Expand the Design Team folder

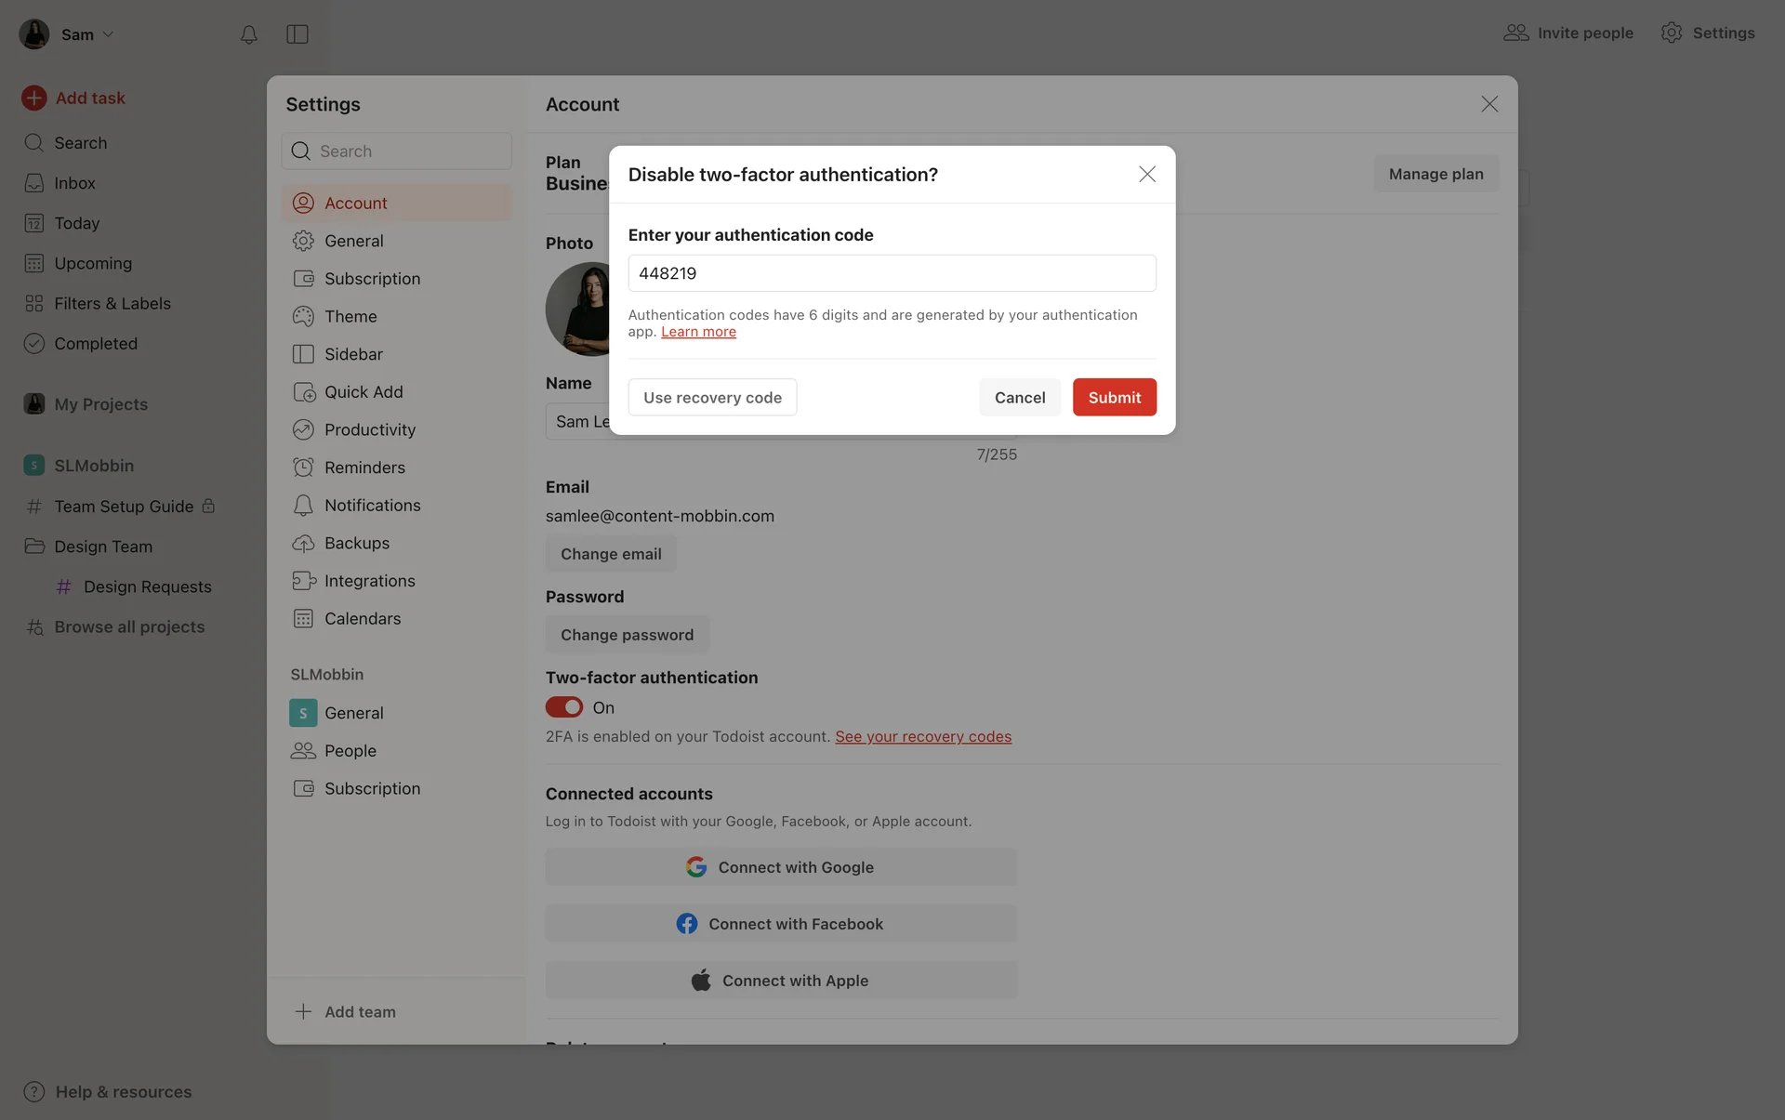tap(102, 547)
